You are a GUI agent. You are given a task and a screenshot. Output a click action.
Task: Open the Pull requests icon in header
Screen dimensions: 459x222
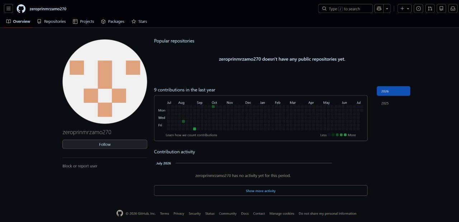point(430,9)
